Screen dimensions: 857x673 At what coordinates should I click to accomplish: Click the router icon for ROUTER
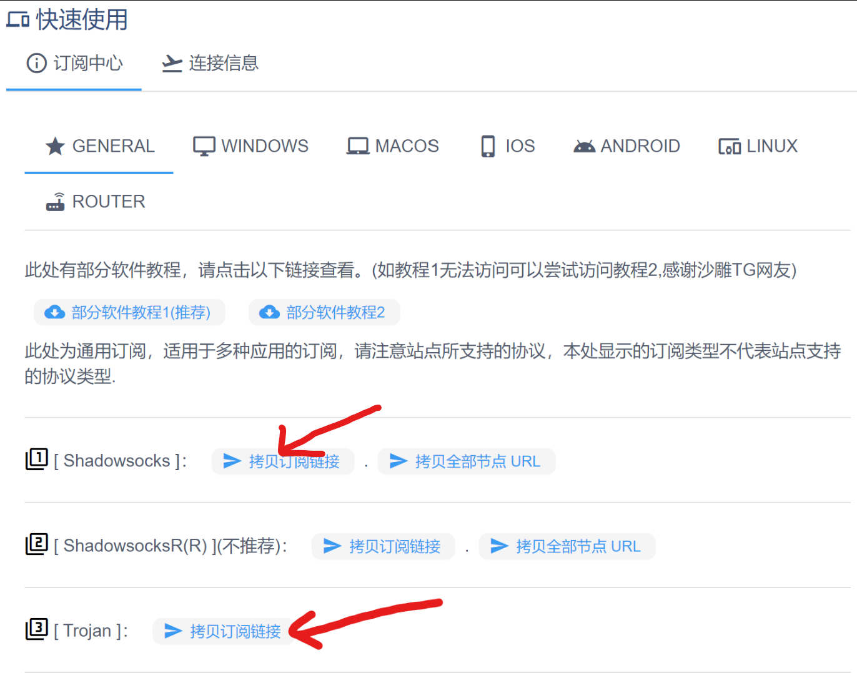click(x=56, y=202)
